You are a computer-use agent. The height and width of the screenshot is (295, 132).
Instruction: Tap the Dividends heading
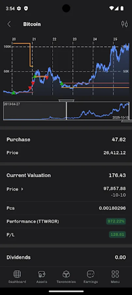(x=19, y=257)
